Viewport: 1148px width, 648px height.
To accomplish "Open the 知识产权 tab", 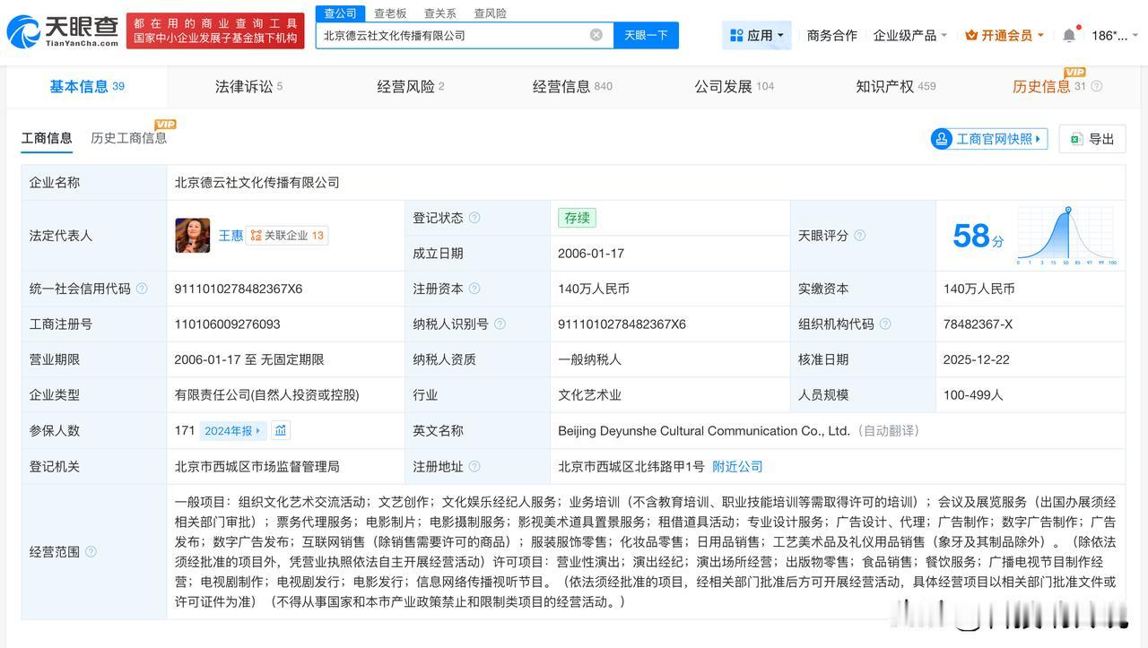I will pos(895,87).
